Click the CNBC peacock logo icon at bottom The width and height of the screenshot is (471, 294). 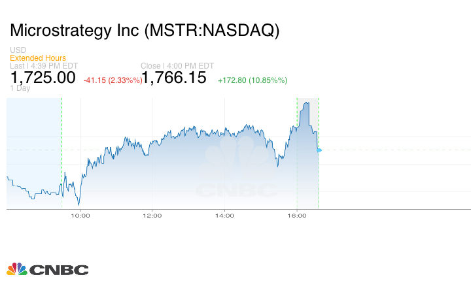[x=16, y=269]
